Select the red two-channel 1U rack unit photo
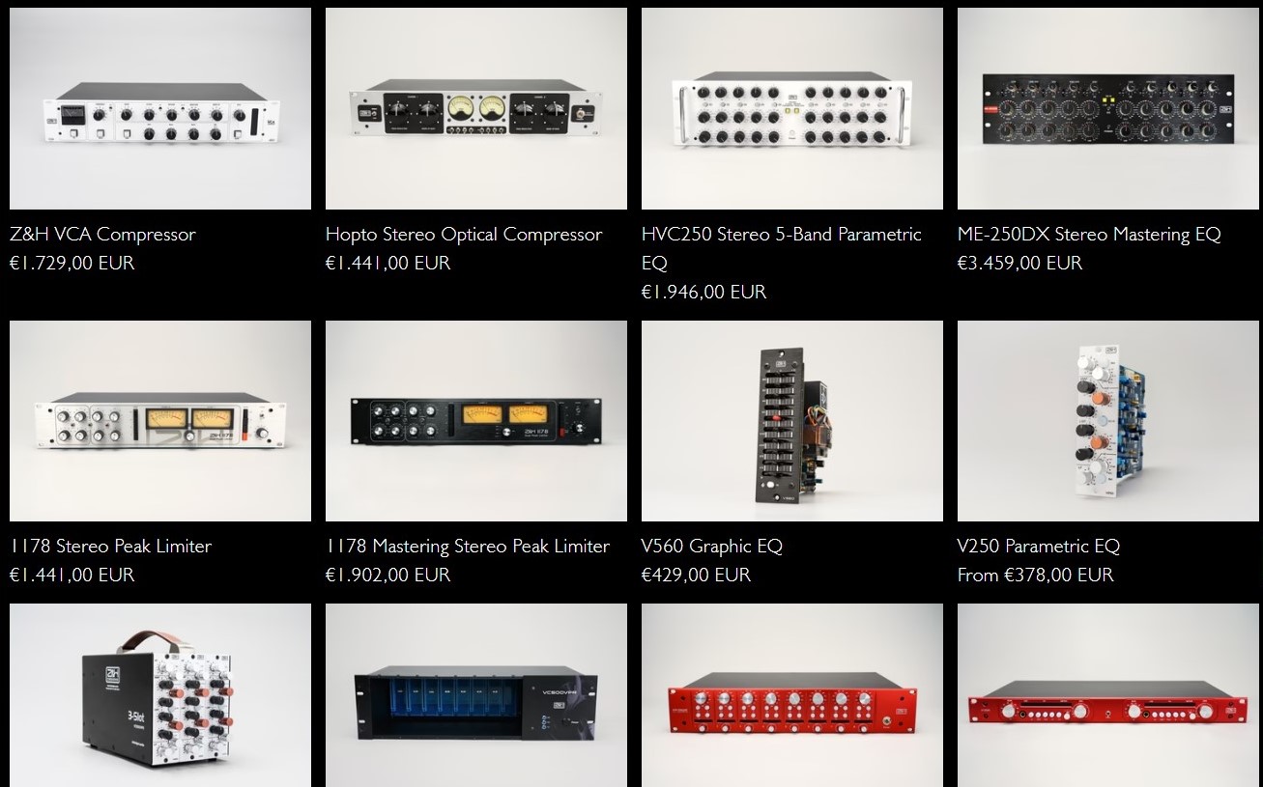This screenshot has width=1263, height=787. (1108, 695)
